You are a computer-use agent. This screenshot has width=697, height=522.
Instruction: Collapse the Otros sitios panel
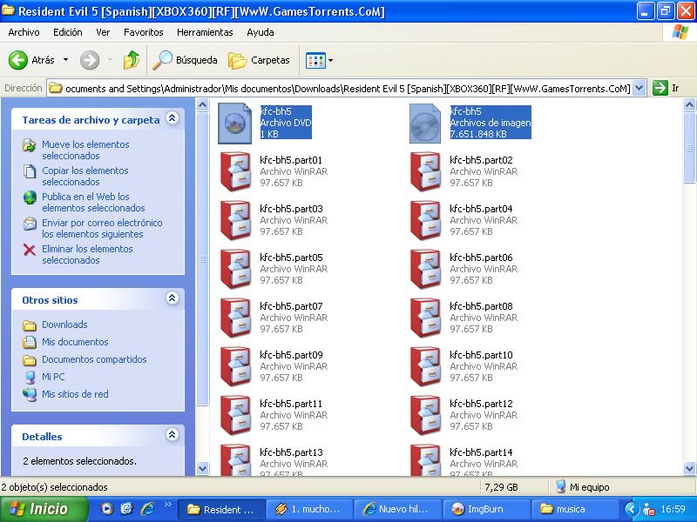coord(172,298)
